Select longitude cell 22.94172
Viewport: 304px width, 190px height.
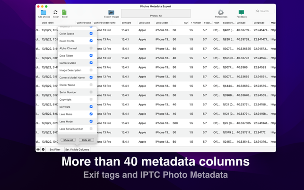point(260,132)
